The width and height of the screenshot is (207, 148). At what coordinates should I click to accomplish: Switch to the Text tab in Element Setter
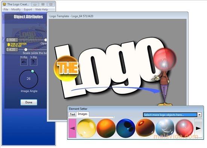click(x=72, y=114)
